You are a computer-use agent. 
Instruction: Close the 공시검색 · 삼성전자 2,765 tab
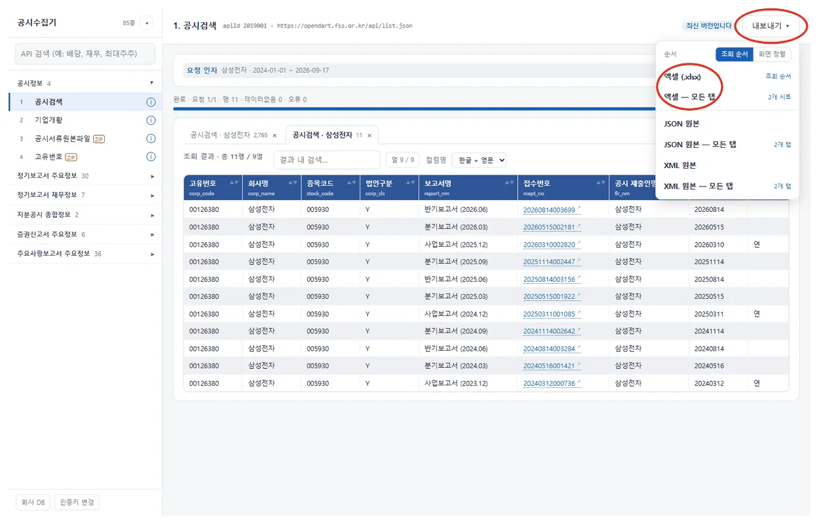click(x=275, y=135)
